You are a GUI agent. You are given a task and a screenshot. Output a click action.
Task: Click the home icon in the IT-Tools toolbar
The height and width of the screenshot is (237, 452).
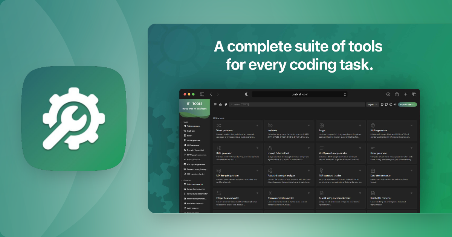click(220, 105)
